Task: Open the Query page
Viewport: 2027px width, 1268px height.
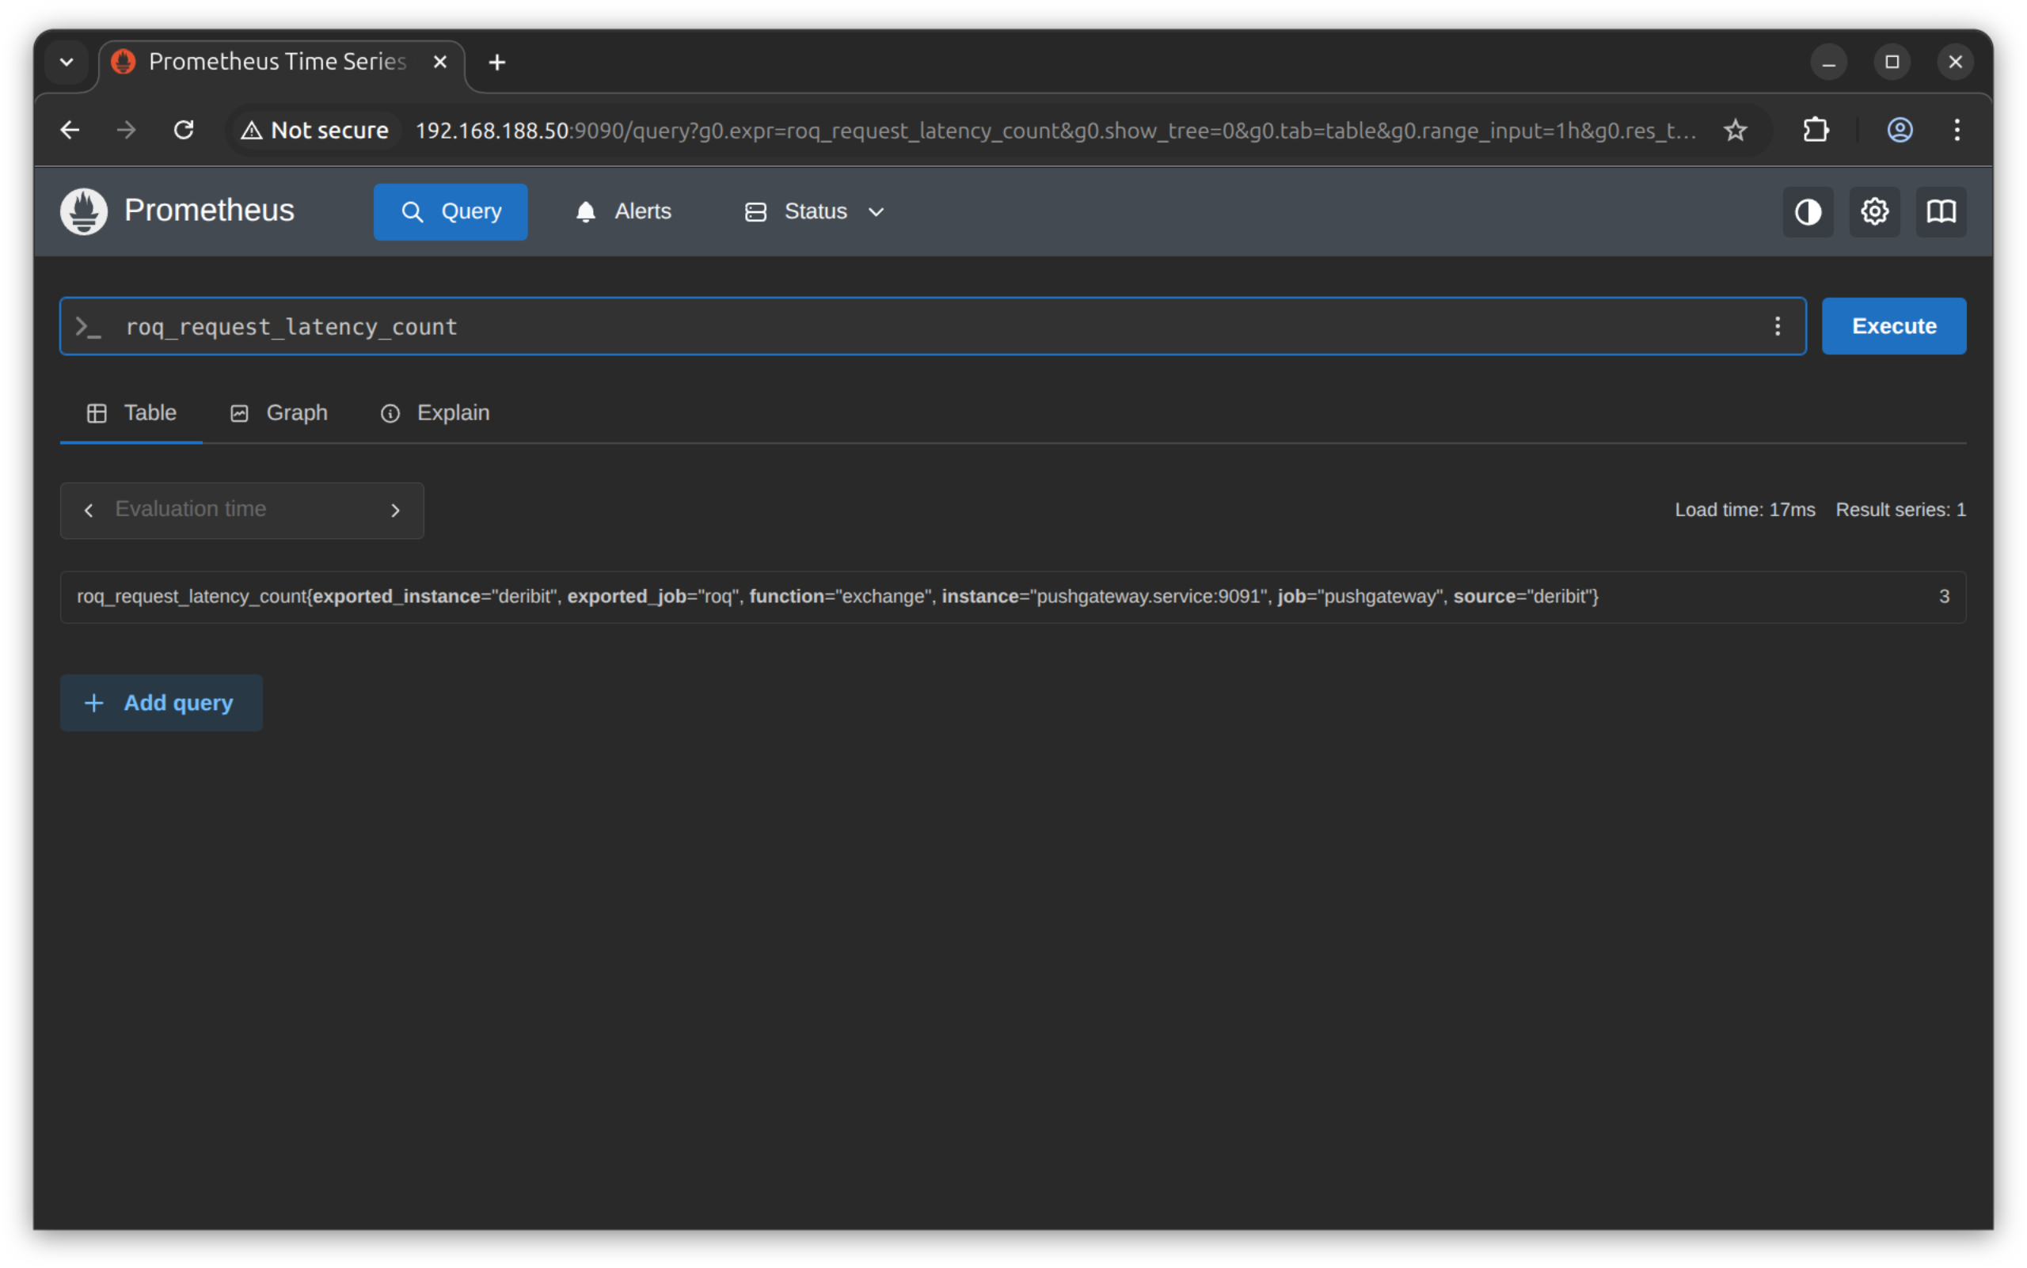Action: 451,212
